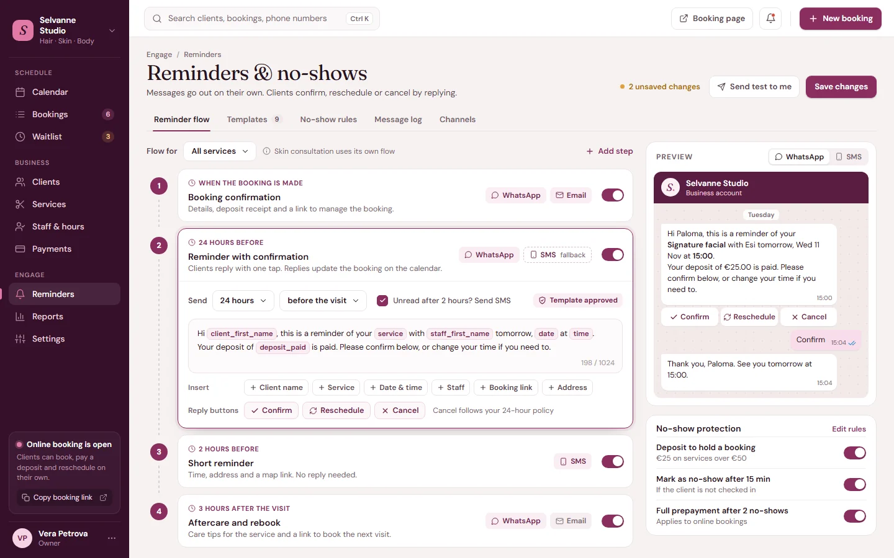Open Reports in the sidebar
This screenshot has height=558, width=894.
(x=65, y=316)
